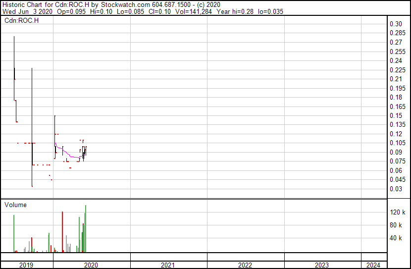
Task: Click the first green volume bar in 2019
Action: pos(14,234)
